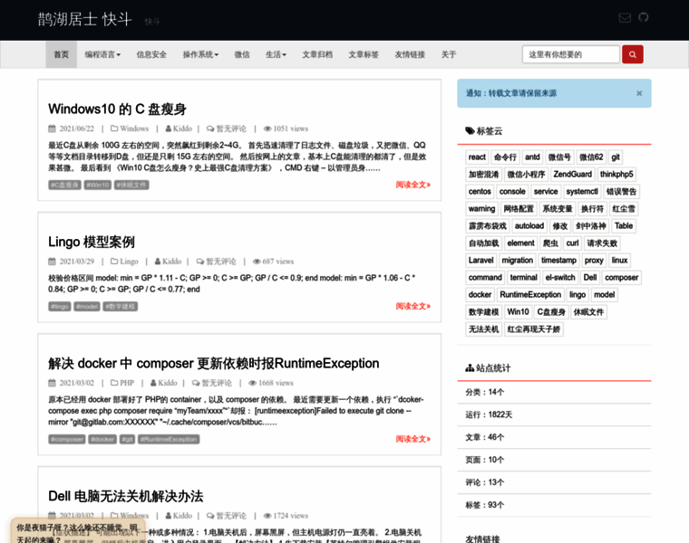Viewport: 689px width, 543px height.
Task: Select 命令行 in tag cloud
Action: pos(505,157)
